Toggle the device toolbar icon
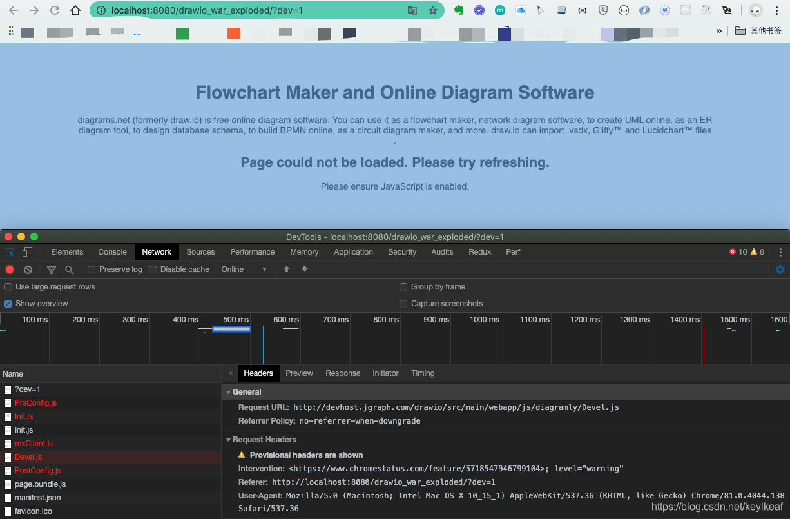The height and width of the screenshot is (519, 790). click(x=27, y=252)
